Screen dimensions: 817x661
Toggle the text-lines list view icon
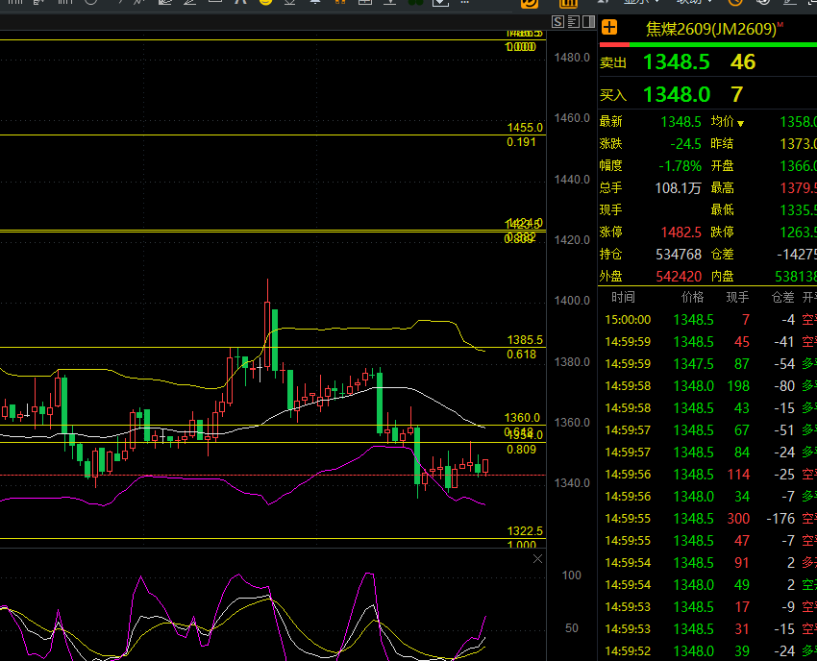573,21
